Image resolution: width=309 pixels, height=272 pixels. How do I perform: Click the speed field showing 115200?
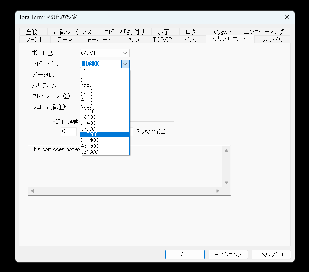click(x=101, y=64)
